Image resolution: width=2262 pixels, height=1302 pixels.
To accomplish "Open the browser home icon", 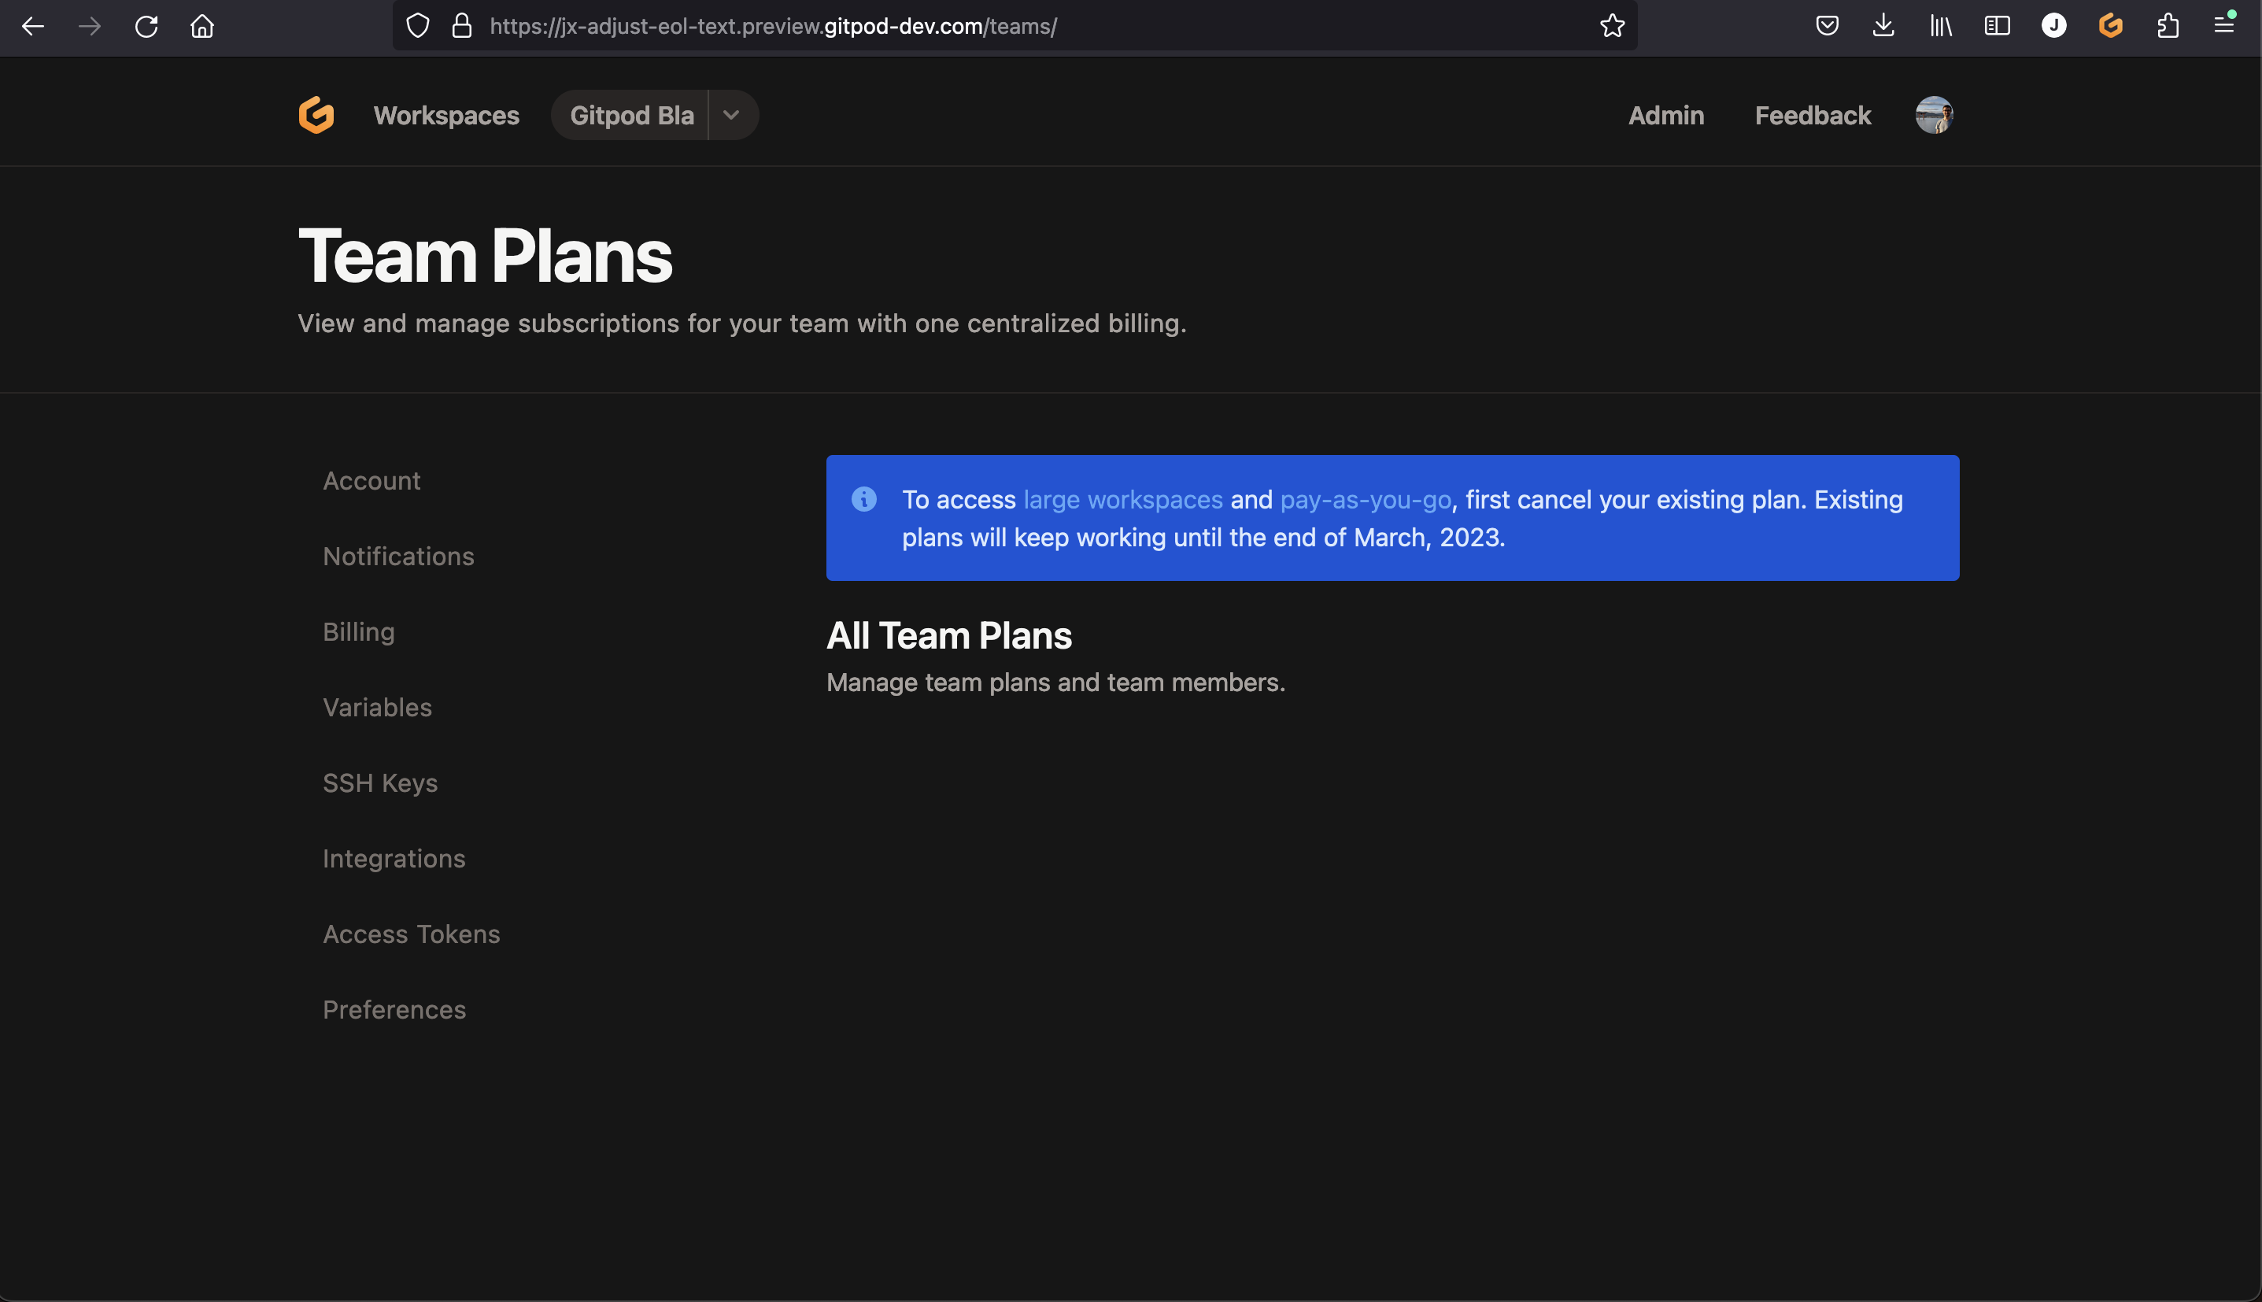I will [x=202, y=27].
